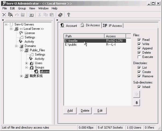162x131 pixels.
Task: Collapse the Domains tree node
Action: pyautogui.click(x=16, y=46)
